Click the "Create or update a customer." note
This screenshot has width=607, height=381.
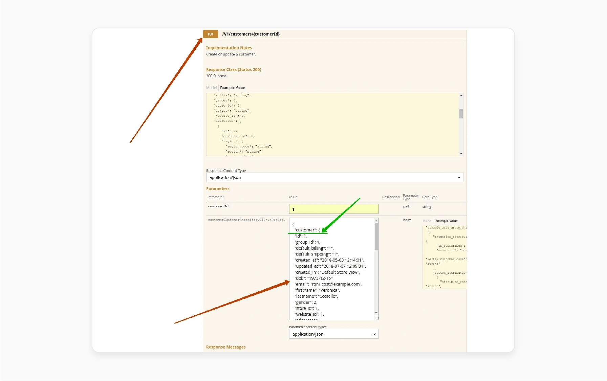231,54
